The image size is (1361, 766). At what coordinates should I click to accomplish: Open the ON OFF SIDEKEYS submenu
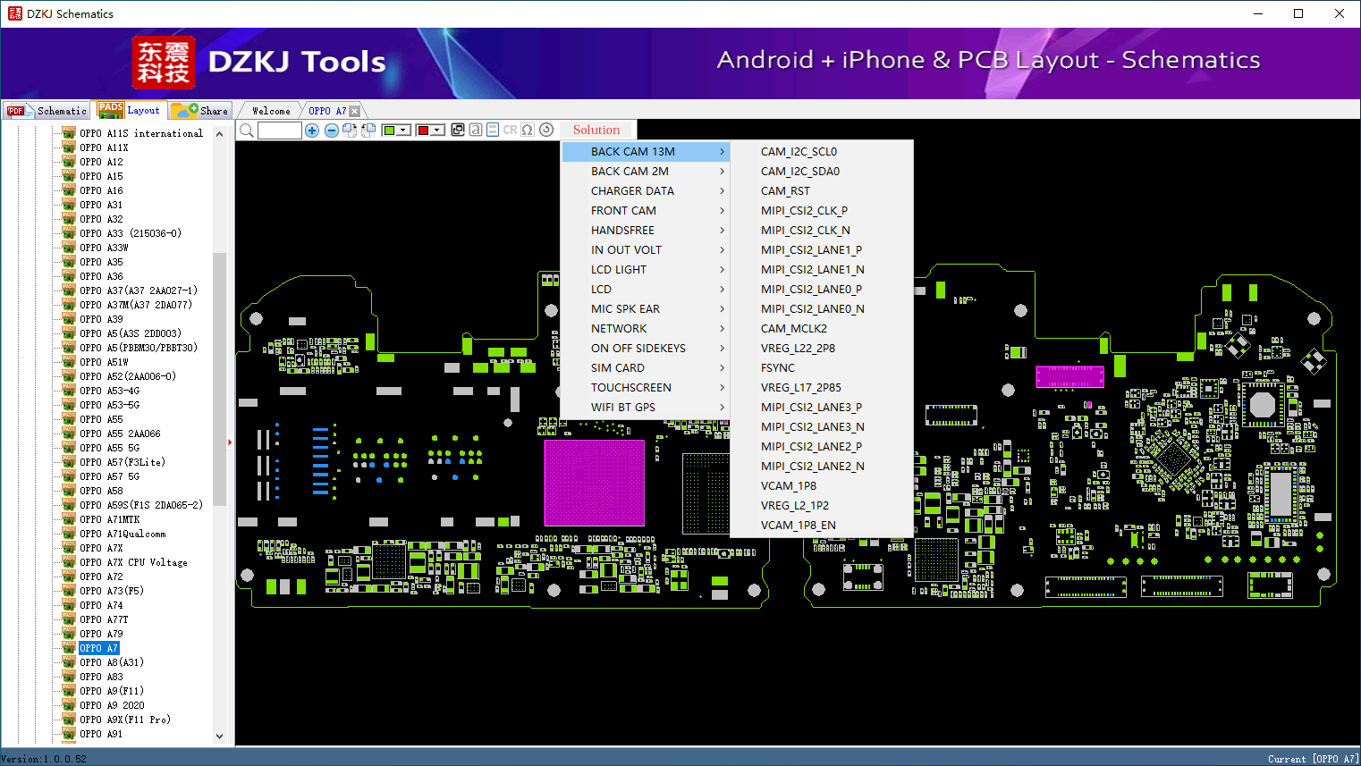646,349
